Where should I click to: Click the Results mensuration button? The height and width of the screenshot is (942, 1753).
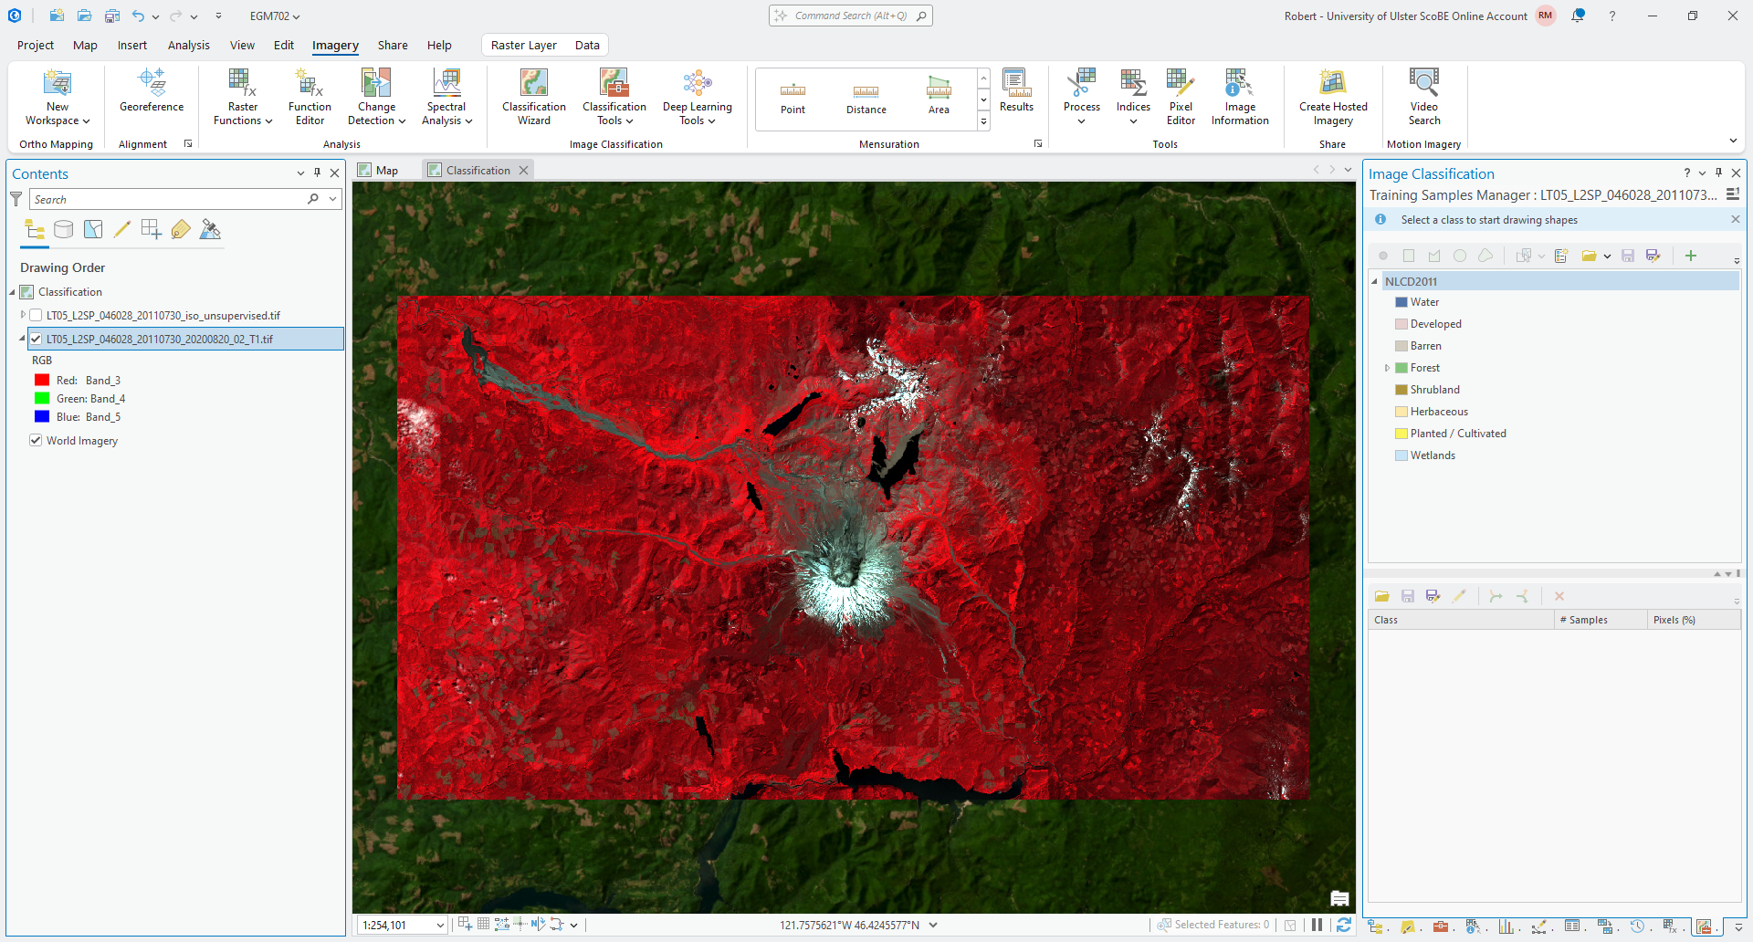click(x=1015, y=91)
